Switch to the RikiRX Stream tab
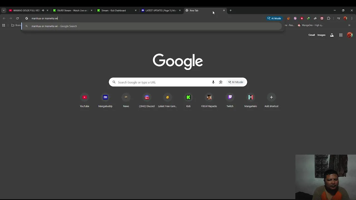The height and width of the screenshot is (200, 356). [x=72, y=10]
